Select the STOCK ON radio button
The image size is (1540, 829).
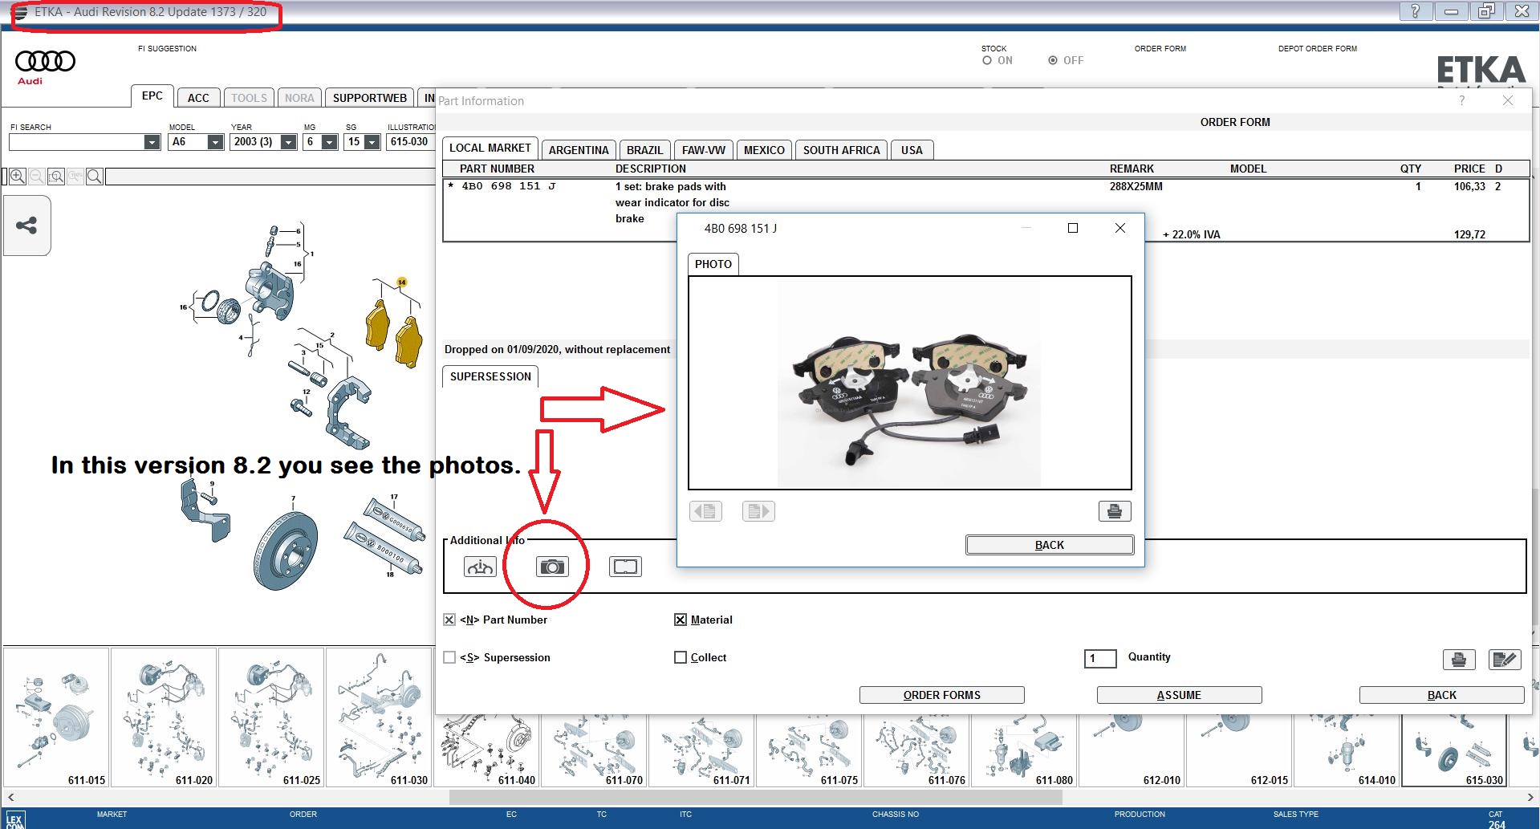tap(987, 60)
